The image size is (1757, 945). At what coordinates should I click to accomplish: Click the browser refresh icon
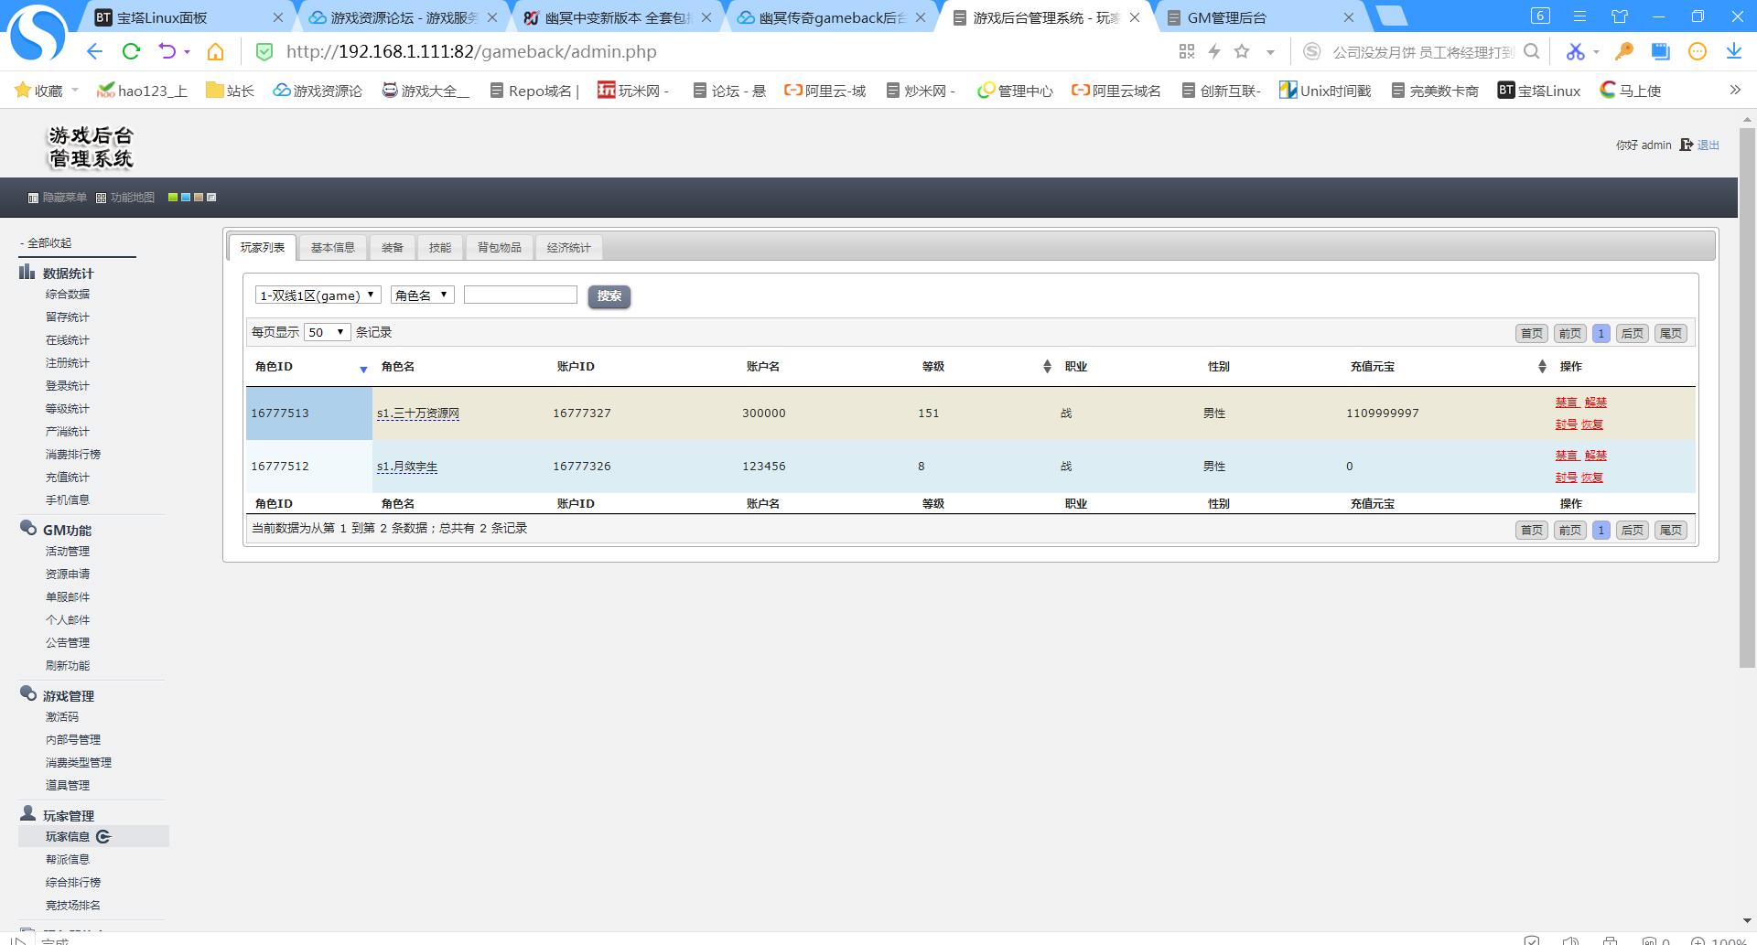pyautogui.click(x=131, y=52)
